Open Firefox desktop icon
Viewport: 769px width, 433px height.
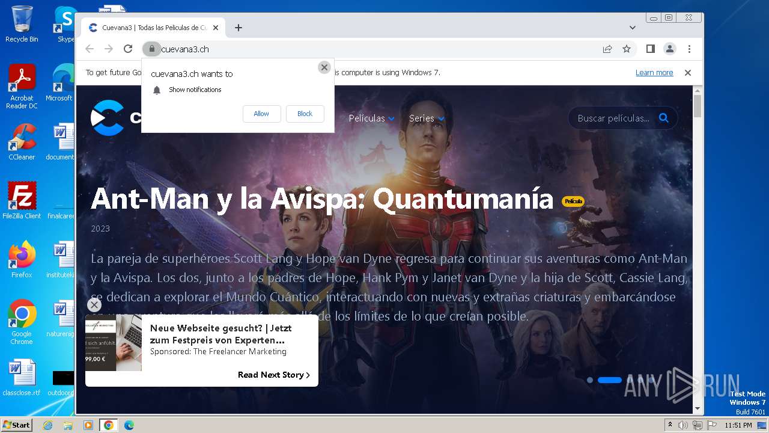tap(22, 260)
